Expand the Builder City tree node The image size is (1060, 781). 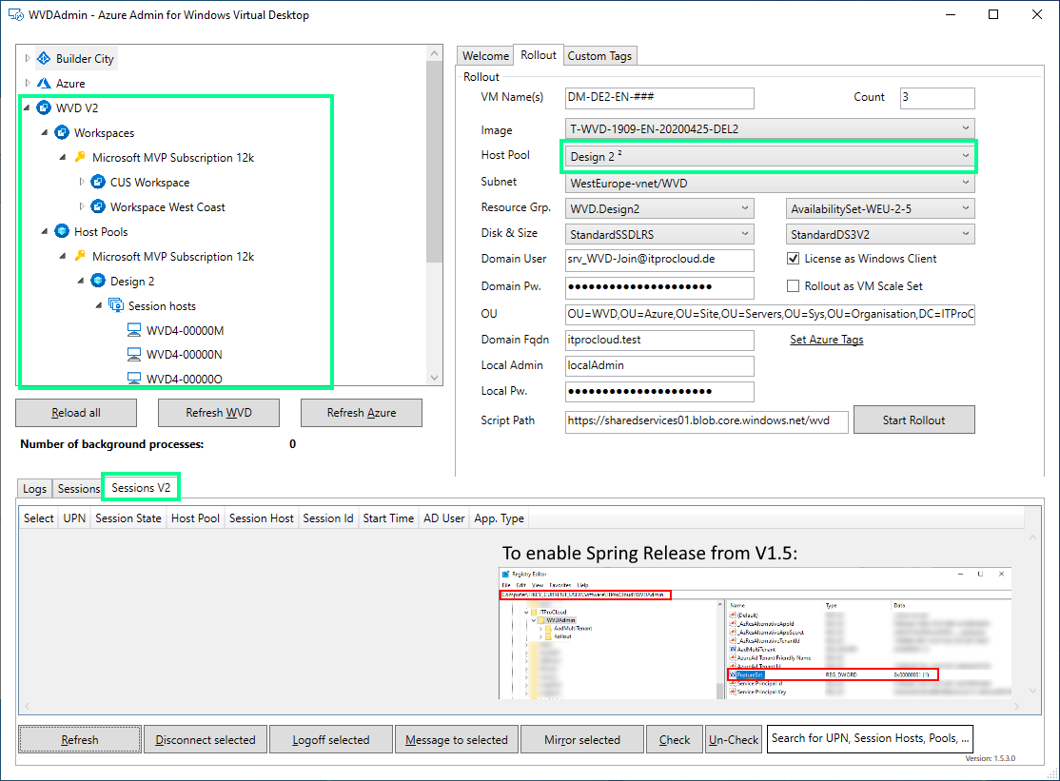tap(27, 59)
